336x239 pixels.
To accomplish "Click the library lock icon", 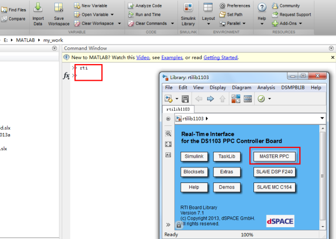I will pyautogui.click(x=179, y=225).
